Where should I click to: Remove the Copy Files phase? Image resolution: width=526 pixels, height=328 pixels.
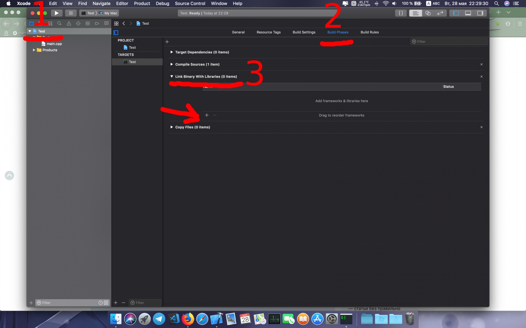click(482, 127)
